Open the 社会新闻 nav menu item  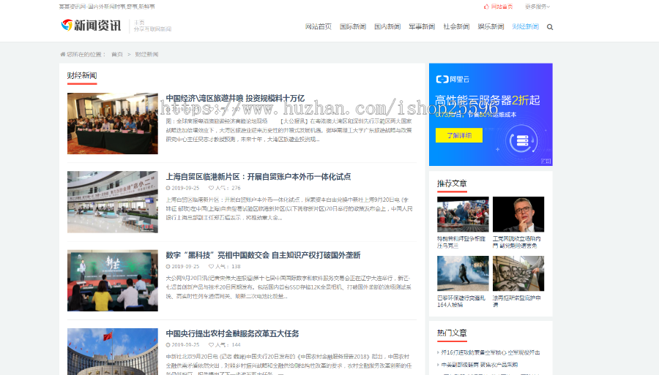pyautogui.click(x=456, y=27)
